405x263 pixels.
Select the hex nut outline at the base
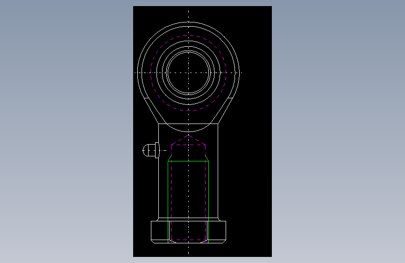pos(188,232)
